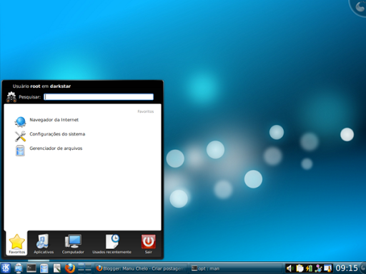Viewport: 366px width, 274px height.
Task: Open the file manager panel icon
Action: coord(44,268)
